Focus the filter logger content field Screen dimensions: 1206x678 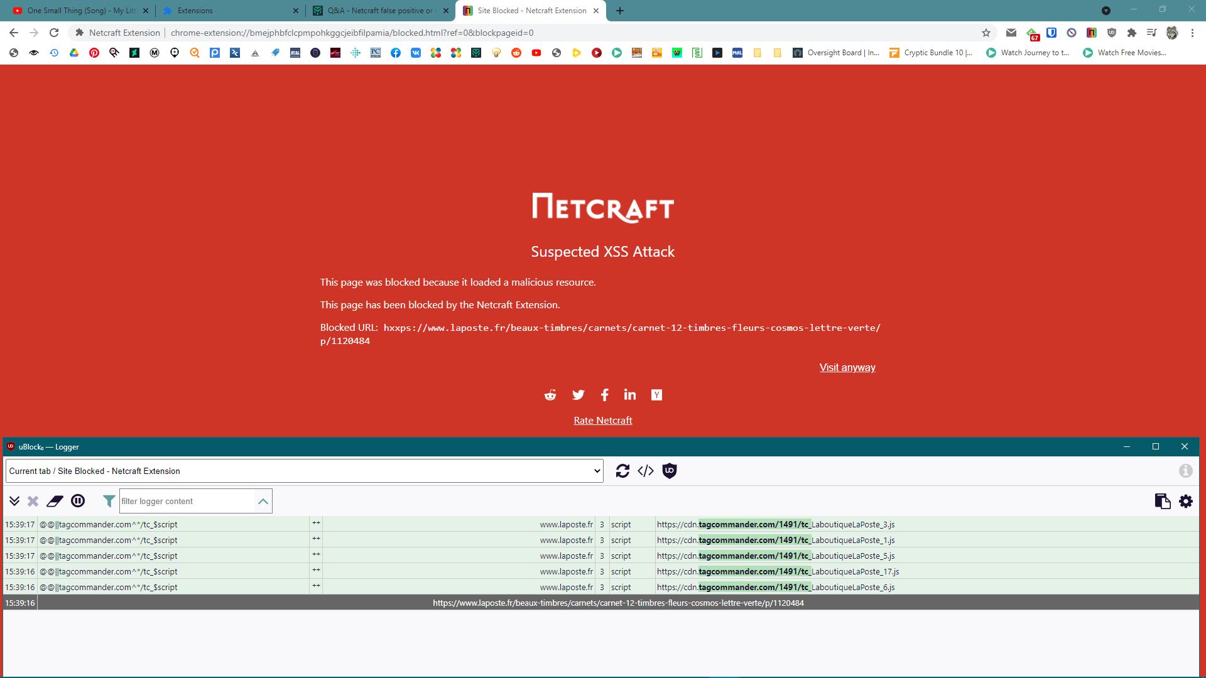click(187, 501)
